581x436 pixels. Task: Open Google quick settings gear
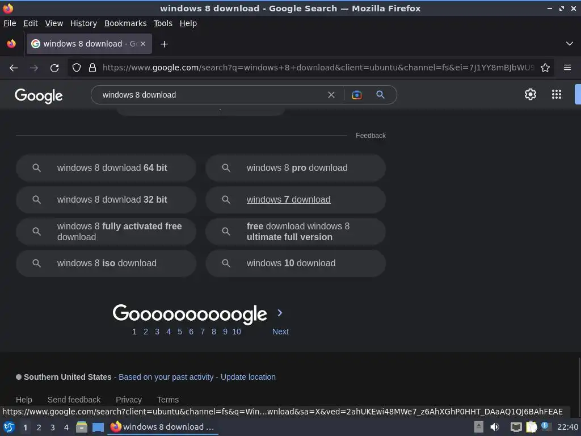(x=531, y=94)
